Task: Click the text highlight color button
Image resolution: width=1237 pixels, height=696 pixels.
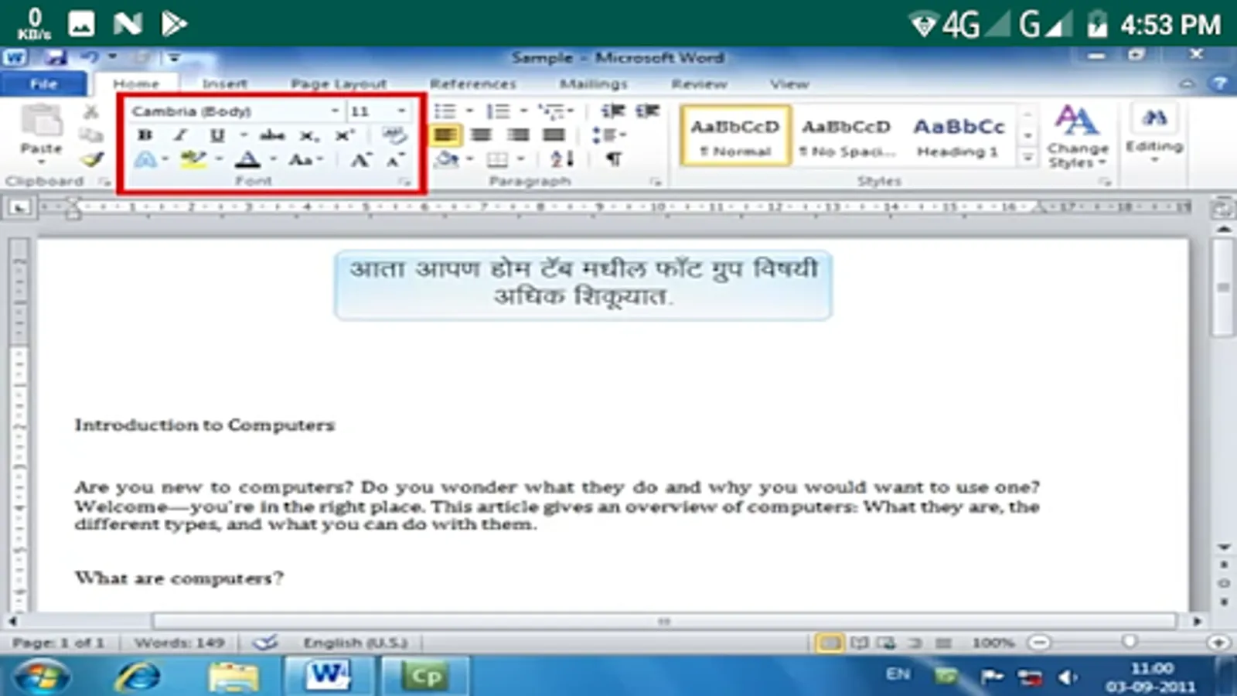Action: pyautogui.click(x=193, y=159)
